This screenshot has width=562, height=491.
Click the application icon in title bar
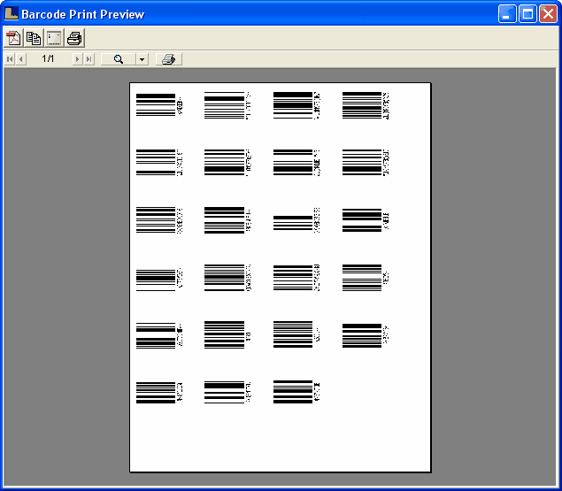pos(12,14)
